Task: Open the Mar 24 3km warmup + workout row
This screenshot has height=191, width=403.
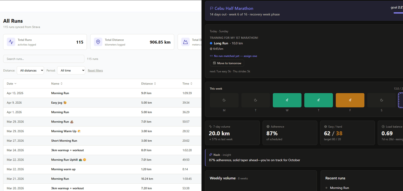Action: 102,150
